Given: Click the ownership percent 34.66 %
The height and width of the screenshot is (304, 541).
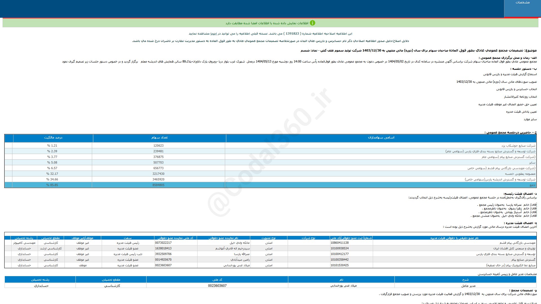Looking at the screenshot, I should [52, 180].
